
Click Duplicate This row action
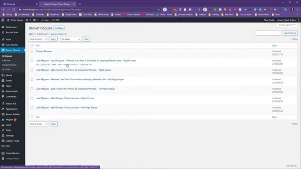(86, 65)
